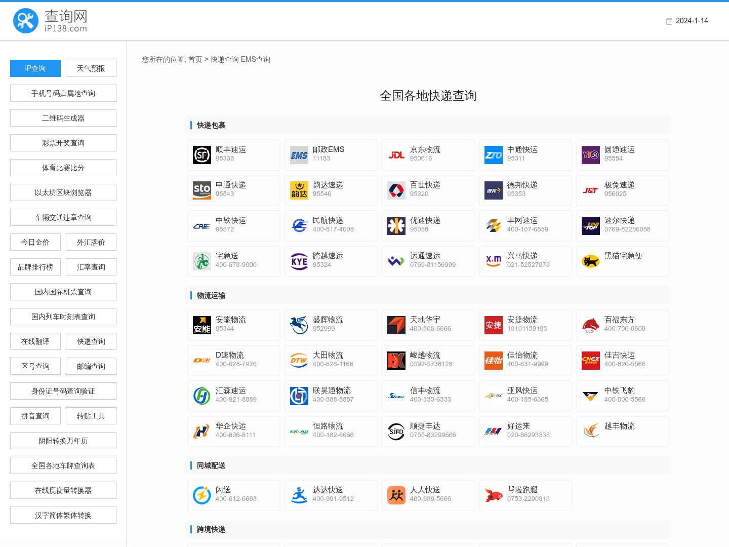The width and height of the screenshot is (729, 547).
Task: Click the 恒路物流 entry
Action: click(331, 432)
